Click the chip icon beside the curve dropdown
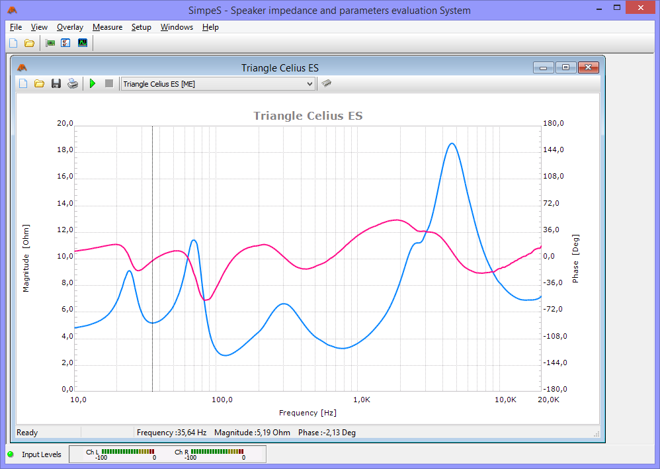 pos(326,83)
